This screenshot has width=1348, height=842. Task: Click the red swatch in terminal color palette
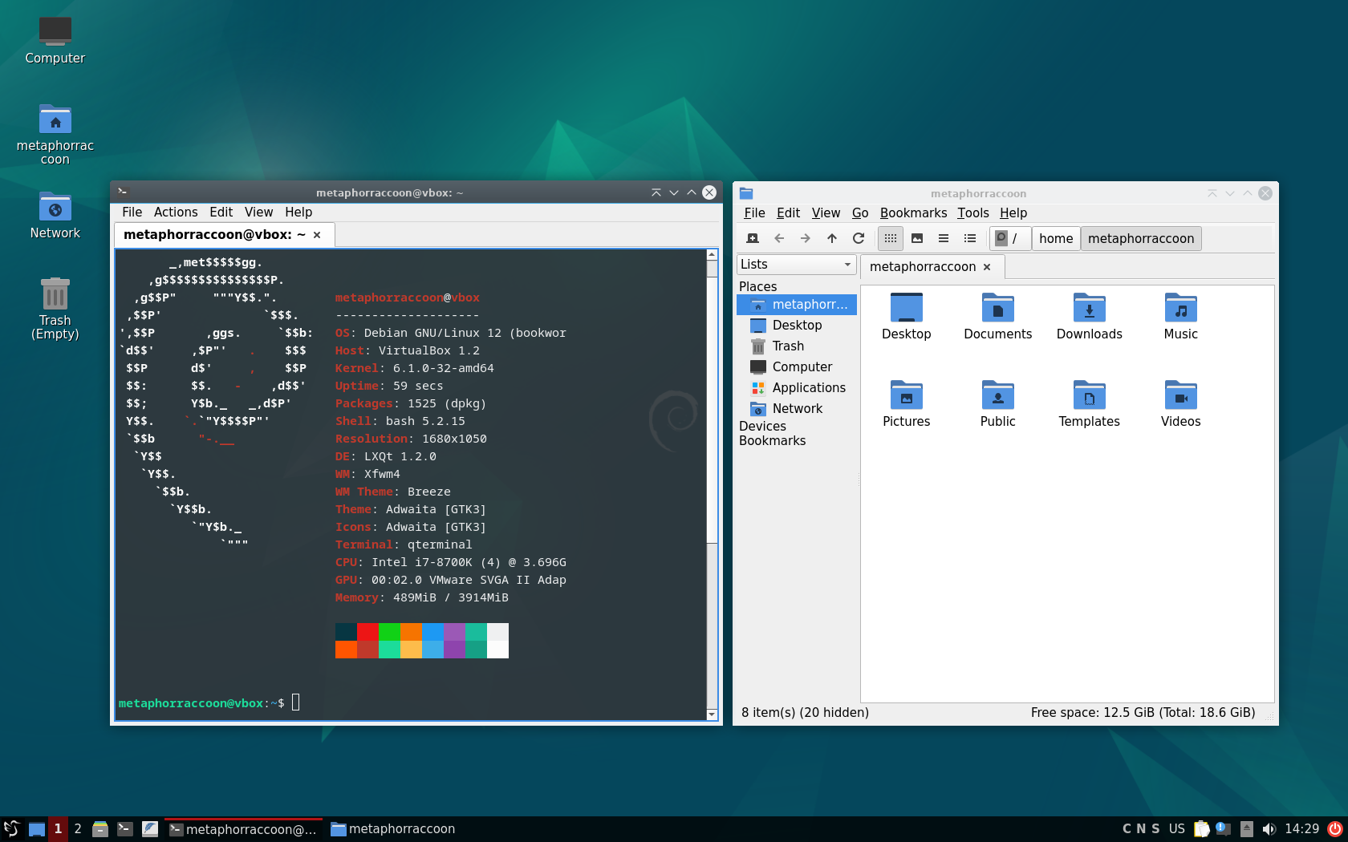(x=367, y=632)
